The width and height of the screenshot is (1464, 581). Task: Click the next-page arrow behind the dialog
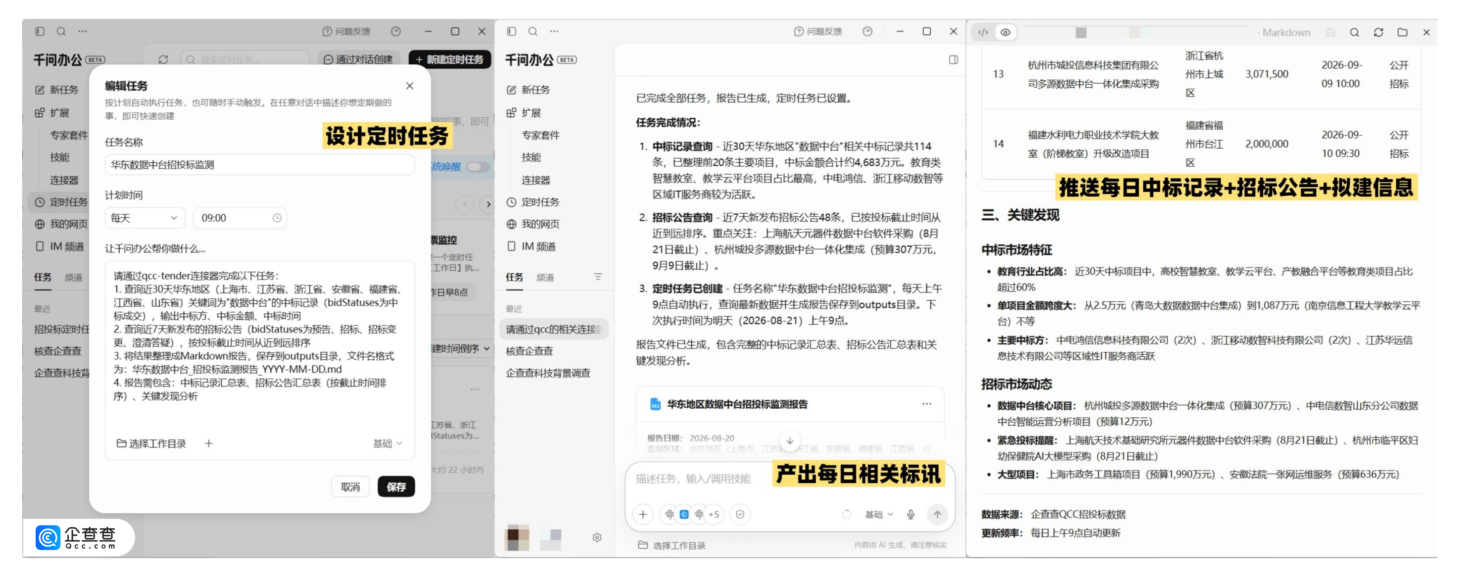pyautogui.click(x=488, y=205)
